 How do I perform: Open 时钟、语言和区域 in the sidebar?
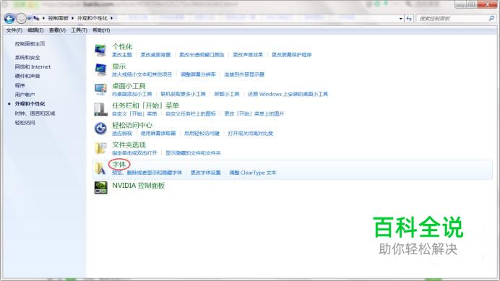point(35,113)
